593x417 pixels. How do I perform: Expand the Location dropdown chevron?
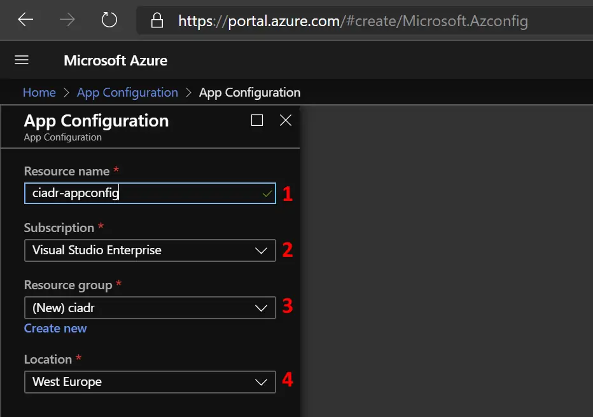pos(261,382)
